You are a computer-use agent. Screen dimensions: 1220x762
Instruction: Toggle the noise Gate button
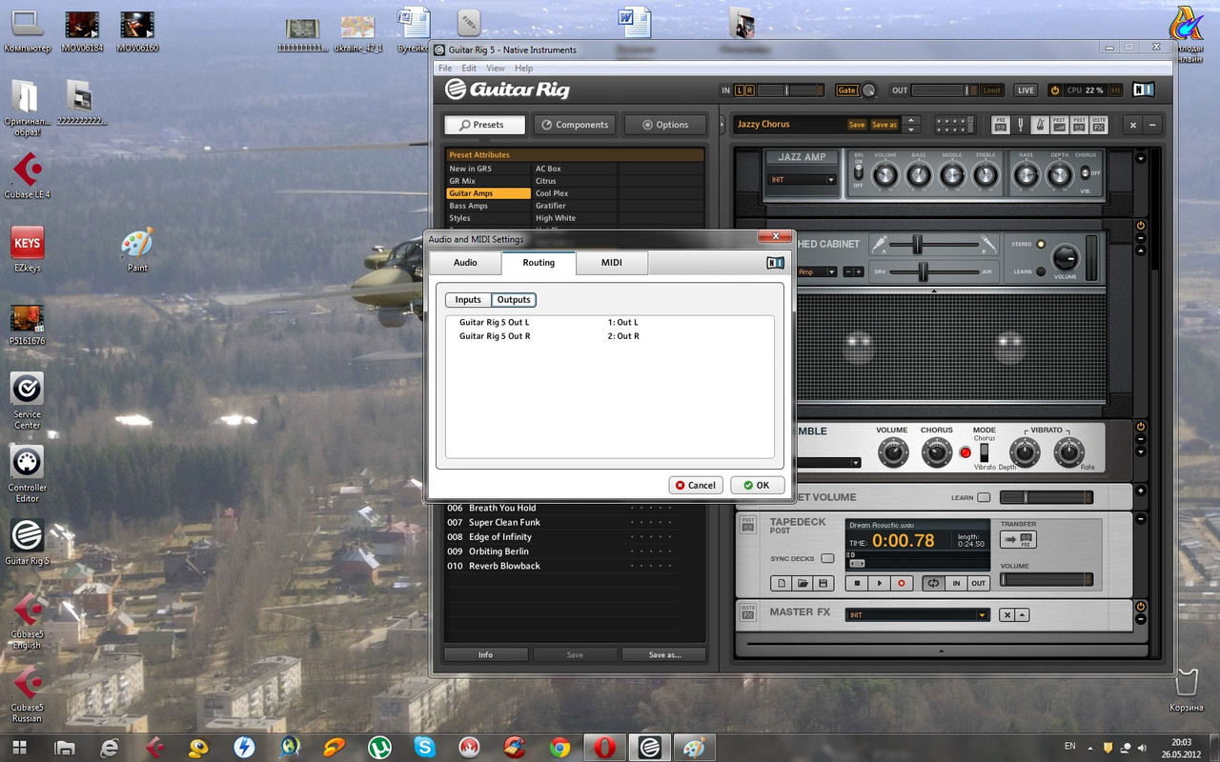pos(846,90)
